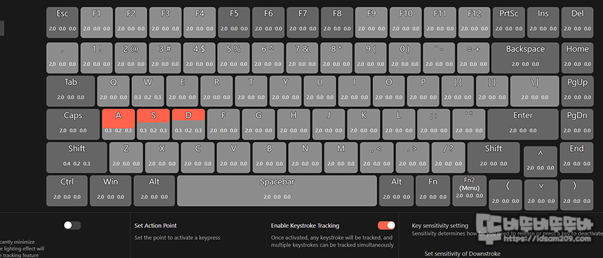Select the PgUp key
This screenshot has width=603, height=258.
[578, 92]
